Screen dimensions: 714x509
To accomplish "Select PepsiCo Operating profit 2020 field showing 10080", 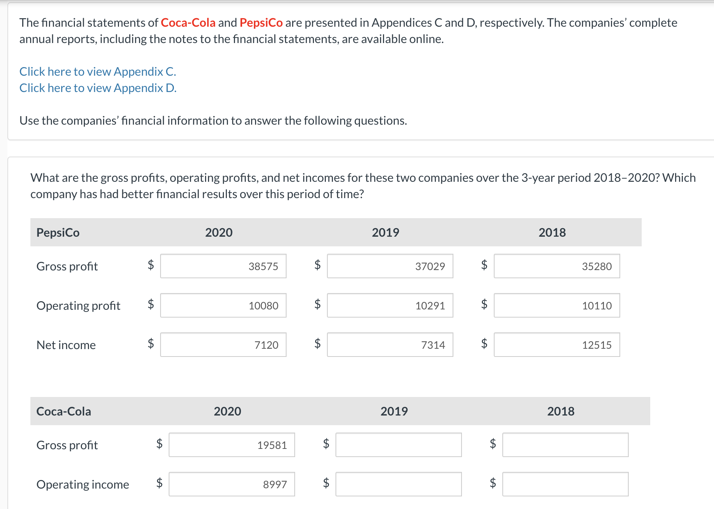I will (223, 305).
